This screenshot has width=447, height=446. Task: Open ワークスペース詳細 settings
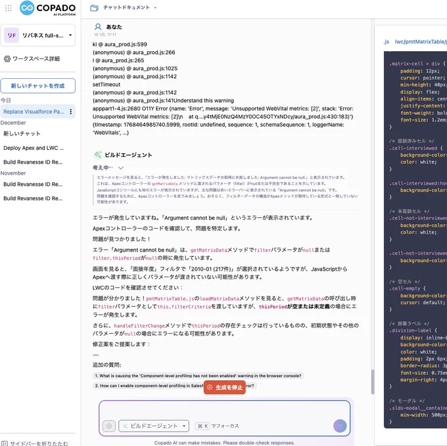(32, 58)
